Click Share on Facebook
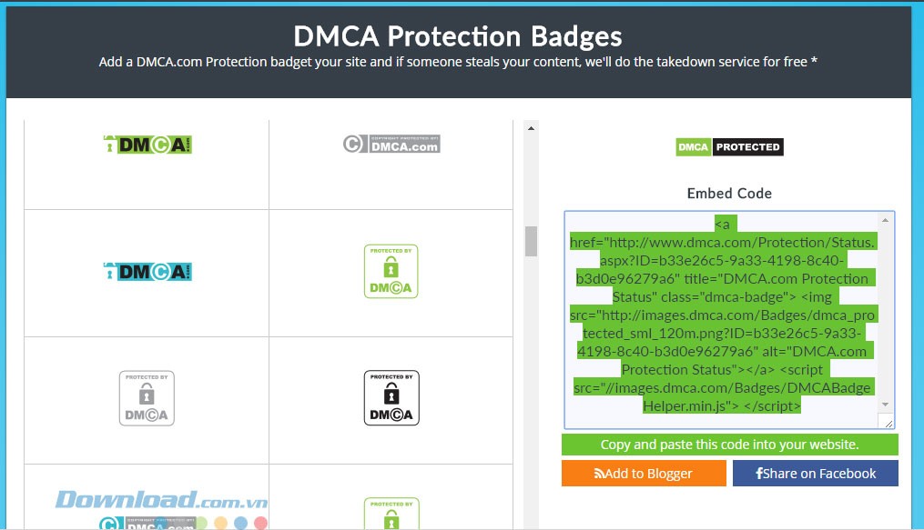 [x=816, y=473]
